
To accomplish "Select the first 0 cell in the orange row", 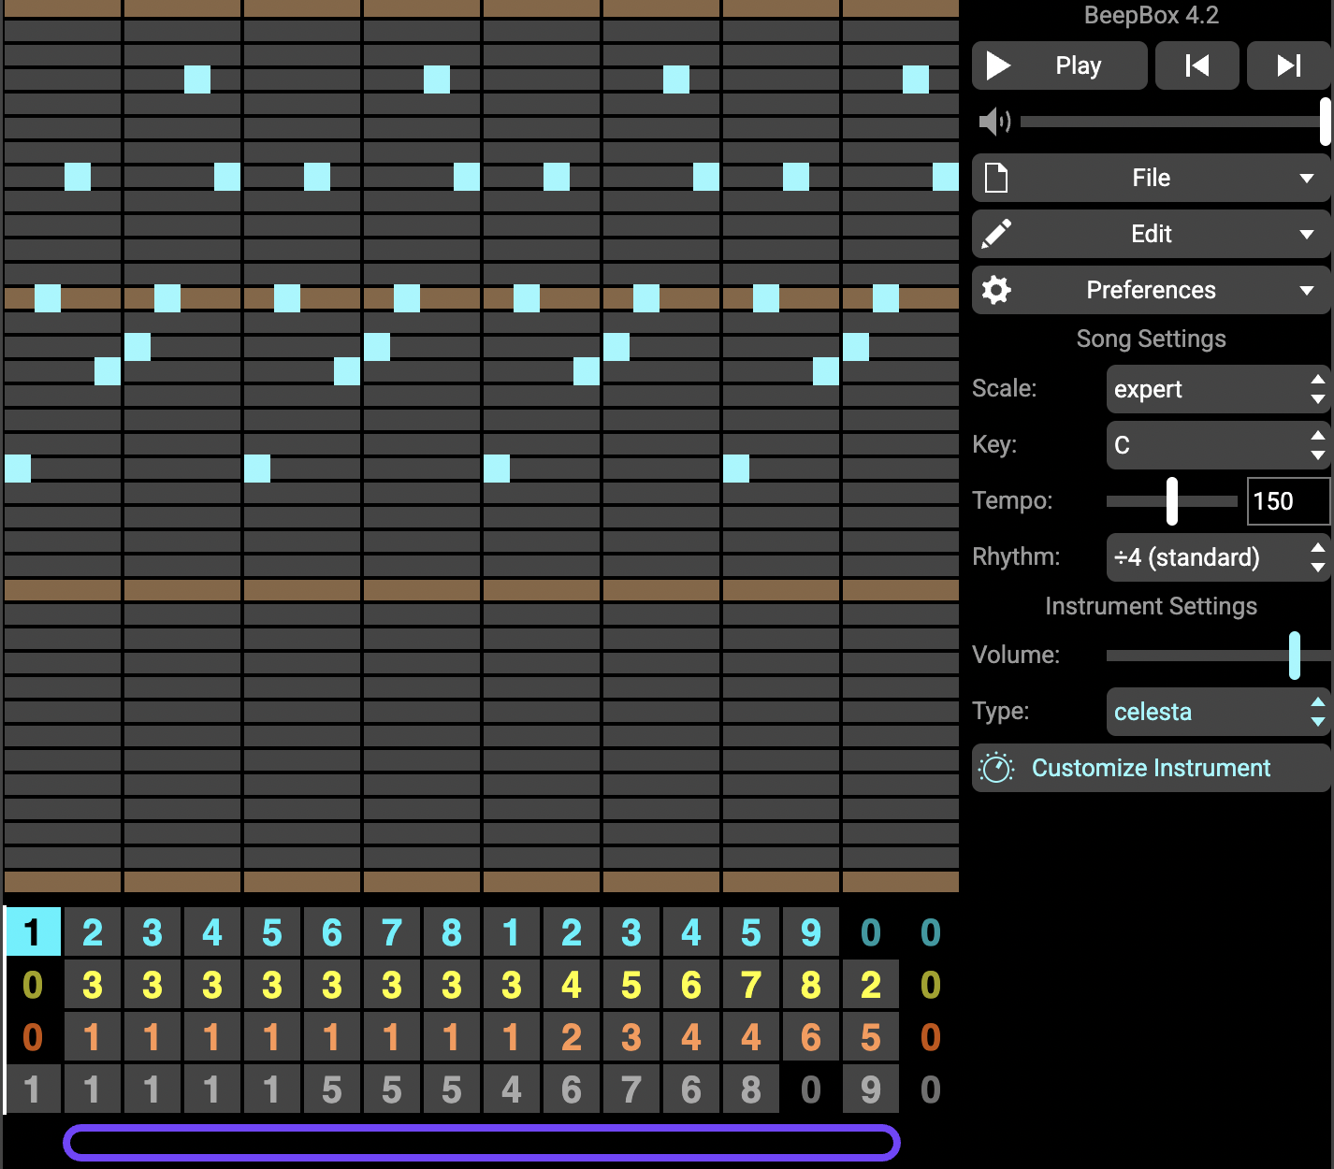I will click(x=33, y=1037).
